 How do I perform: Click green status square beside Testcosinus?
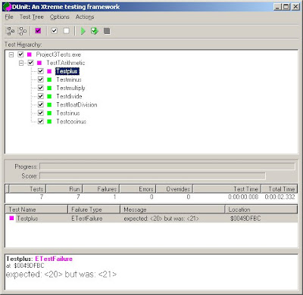49,121
